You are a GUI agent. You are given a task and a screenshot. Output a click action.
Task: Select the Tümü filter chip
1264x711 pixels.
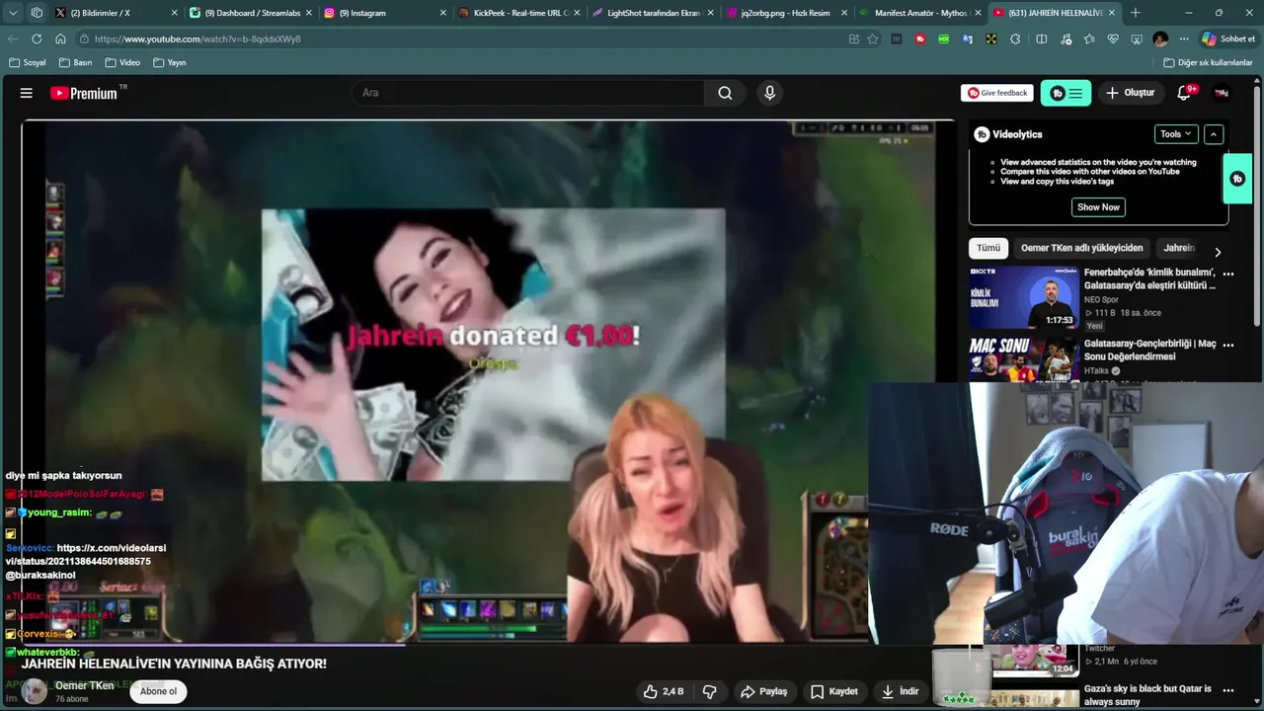(988, 248)
